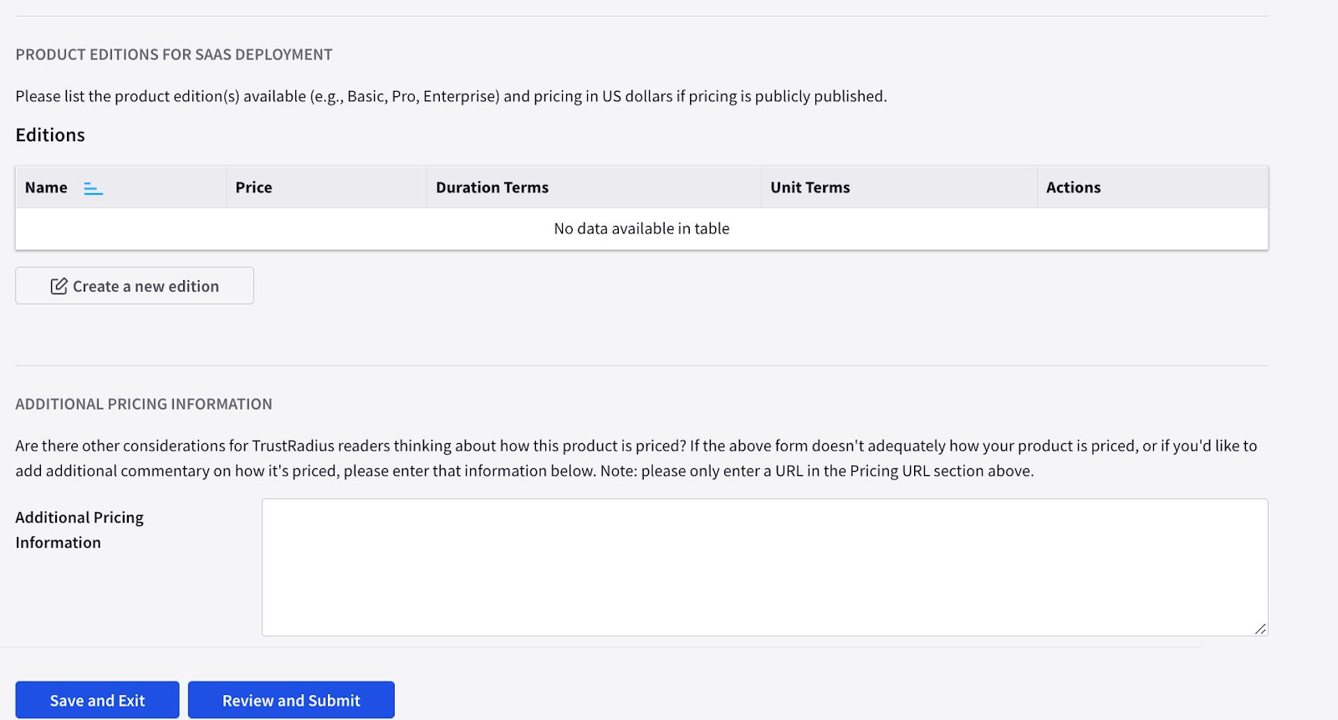Focus the Additional Pricing Information text area

765,568
